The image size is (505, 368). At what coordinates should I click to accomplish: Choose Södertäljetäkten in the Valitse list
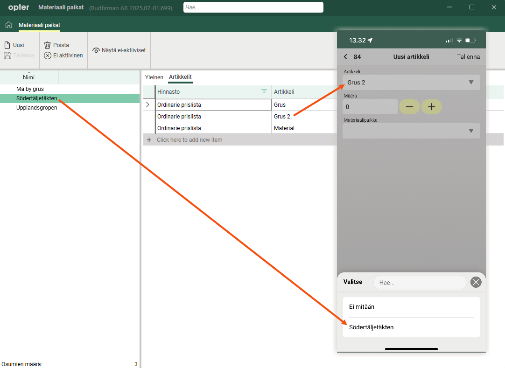click(372, 327)
